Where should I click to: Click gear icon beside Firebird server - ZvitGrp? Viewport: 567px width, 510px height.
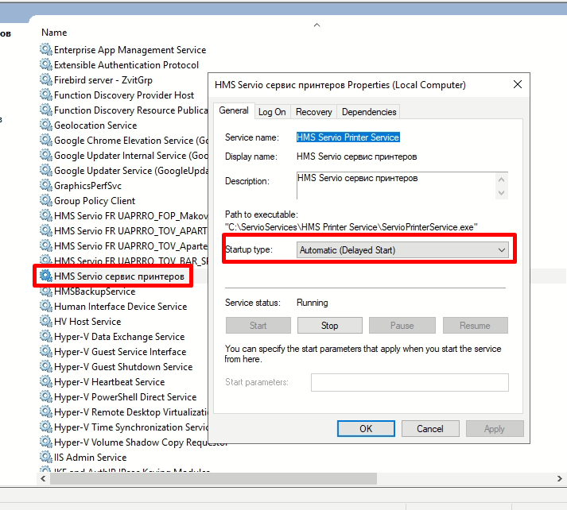(46, 80)
